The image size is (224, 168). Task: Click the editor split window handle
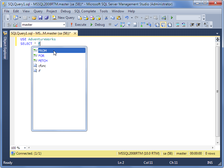(218, 39)
